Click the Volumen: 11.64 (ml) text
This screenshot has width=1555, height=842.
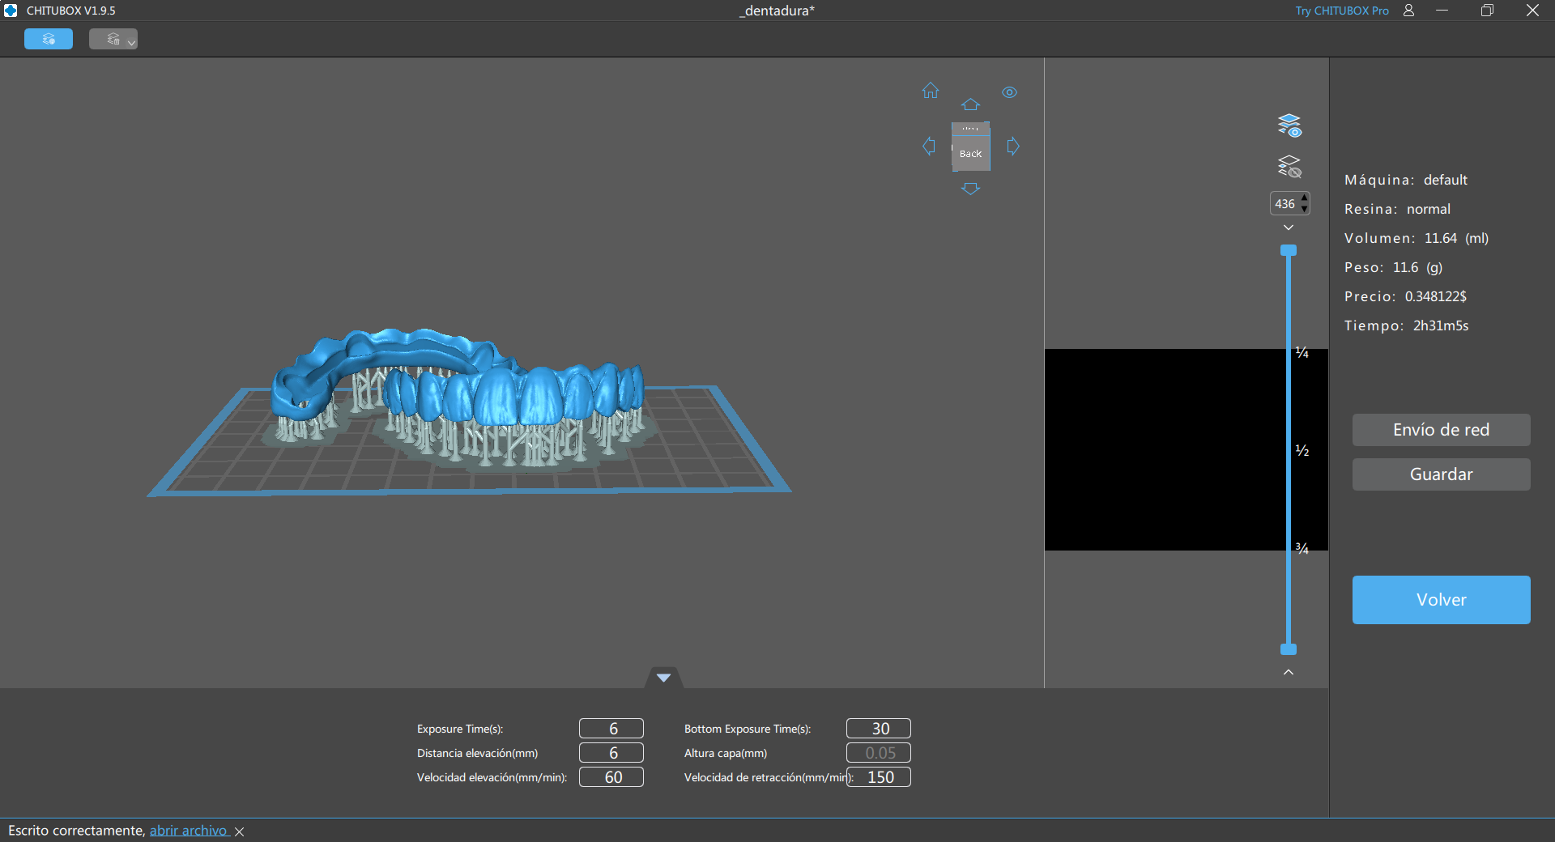click(x=1417, y=238)
